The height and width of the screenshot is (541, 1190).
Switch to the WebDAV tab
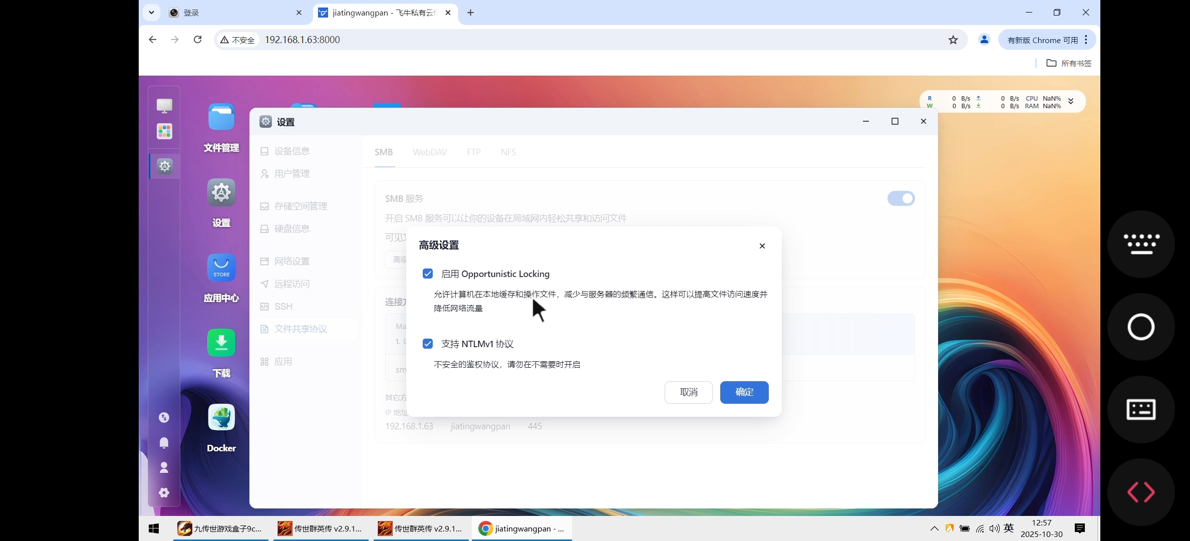pyautogui.click(x=429, y=152)
